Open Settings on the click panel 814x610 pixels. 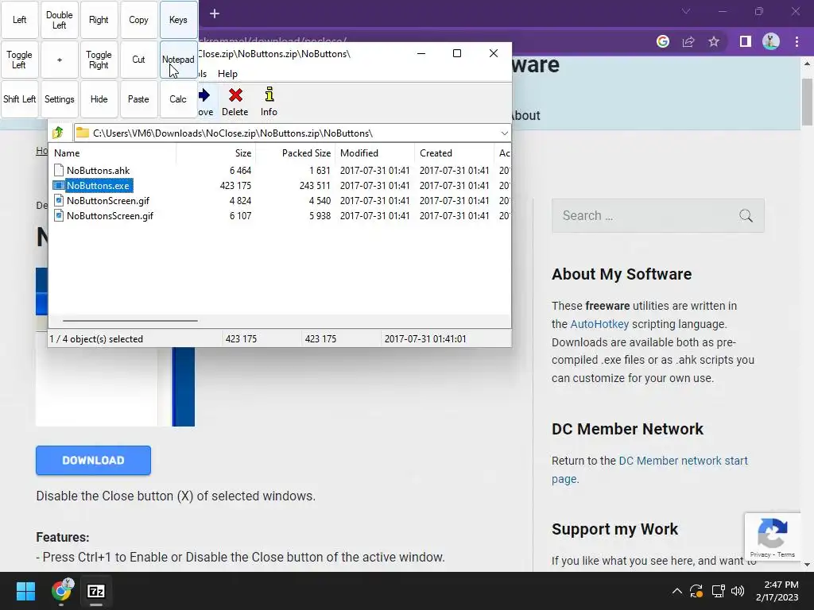(59, 99)
